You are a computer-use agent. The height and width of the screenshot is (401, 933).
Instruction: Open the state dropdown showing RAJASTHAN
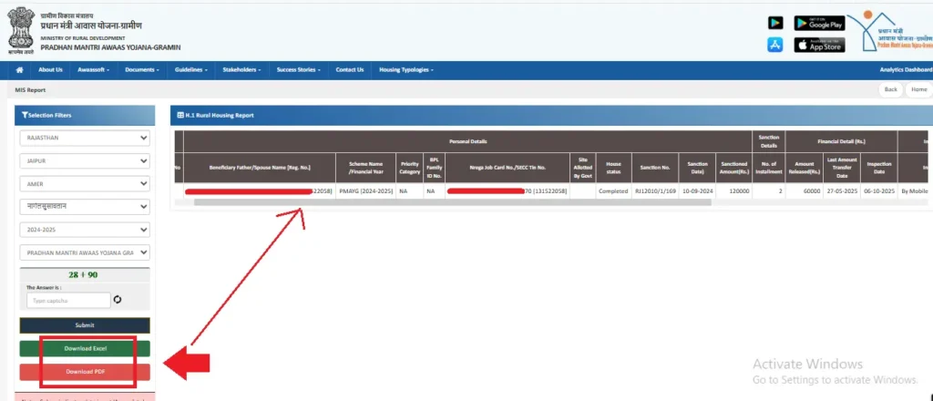[85, 138]
